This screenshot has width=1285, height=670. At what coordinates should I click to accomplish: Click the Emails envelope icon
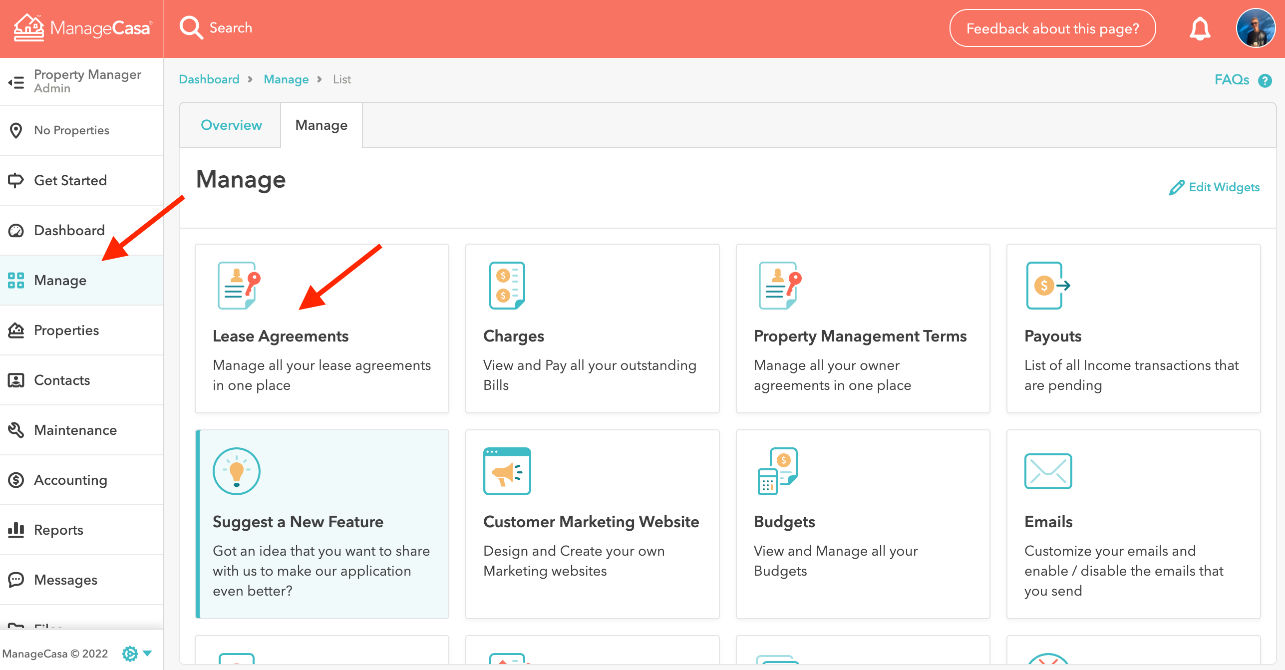tap(1048, 471)
